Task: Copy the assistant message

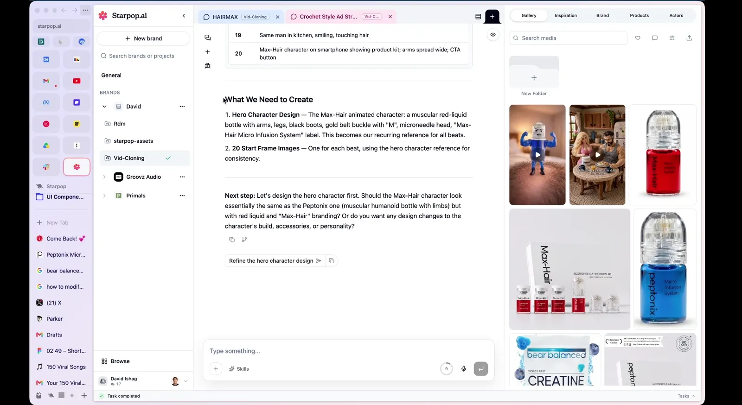Action: [x=232, y=240]
